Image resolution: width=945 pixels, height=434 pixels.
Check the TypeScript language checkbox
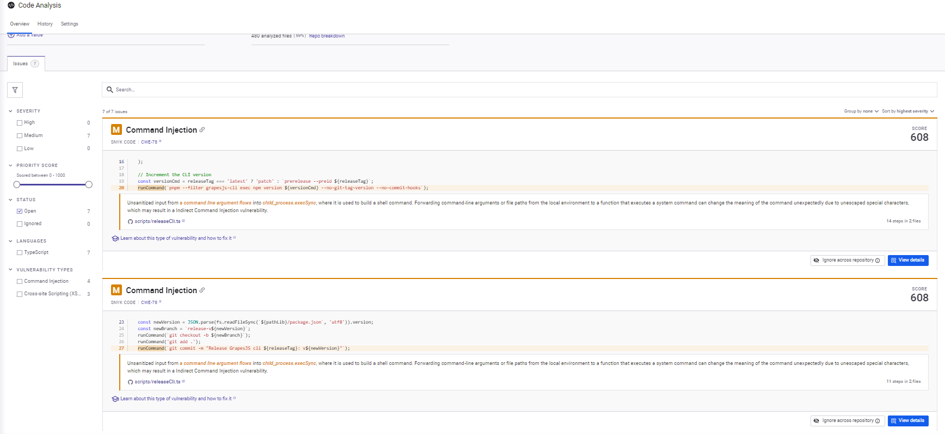(x=20, y=252)
